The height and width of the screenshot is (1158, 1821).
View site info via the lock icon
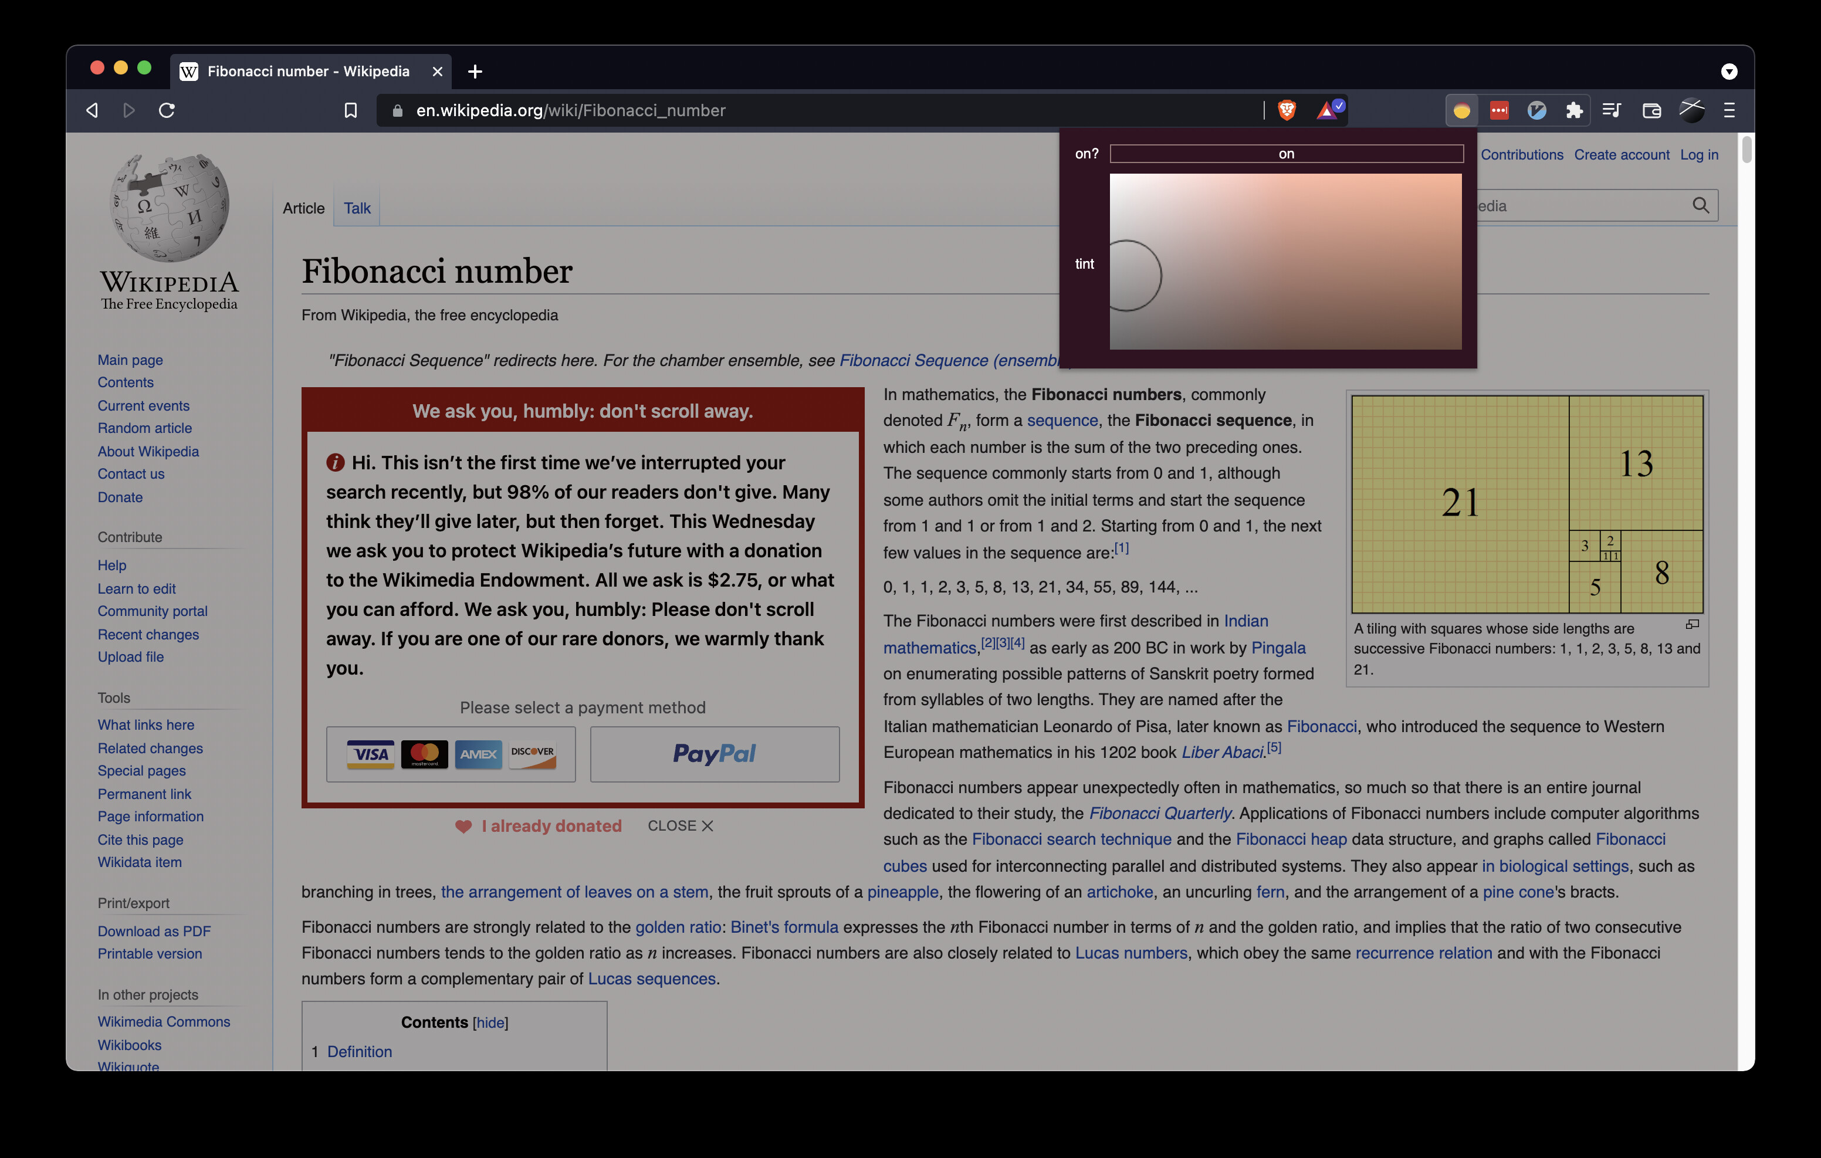pos(397,110)
